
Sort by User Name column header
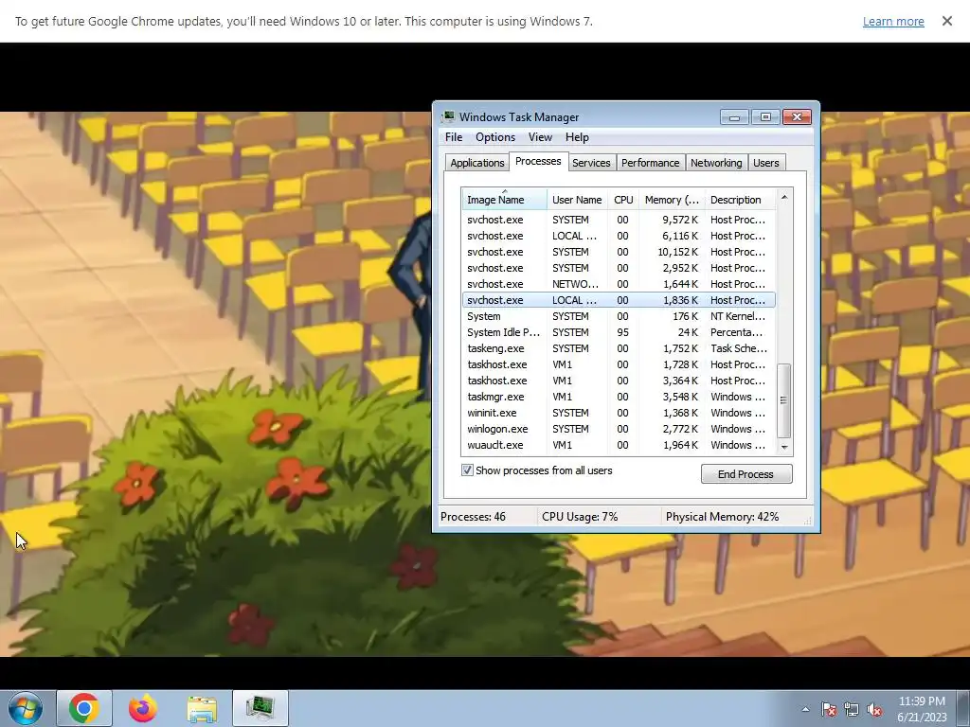(x=577, y=200)
